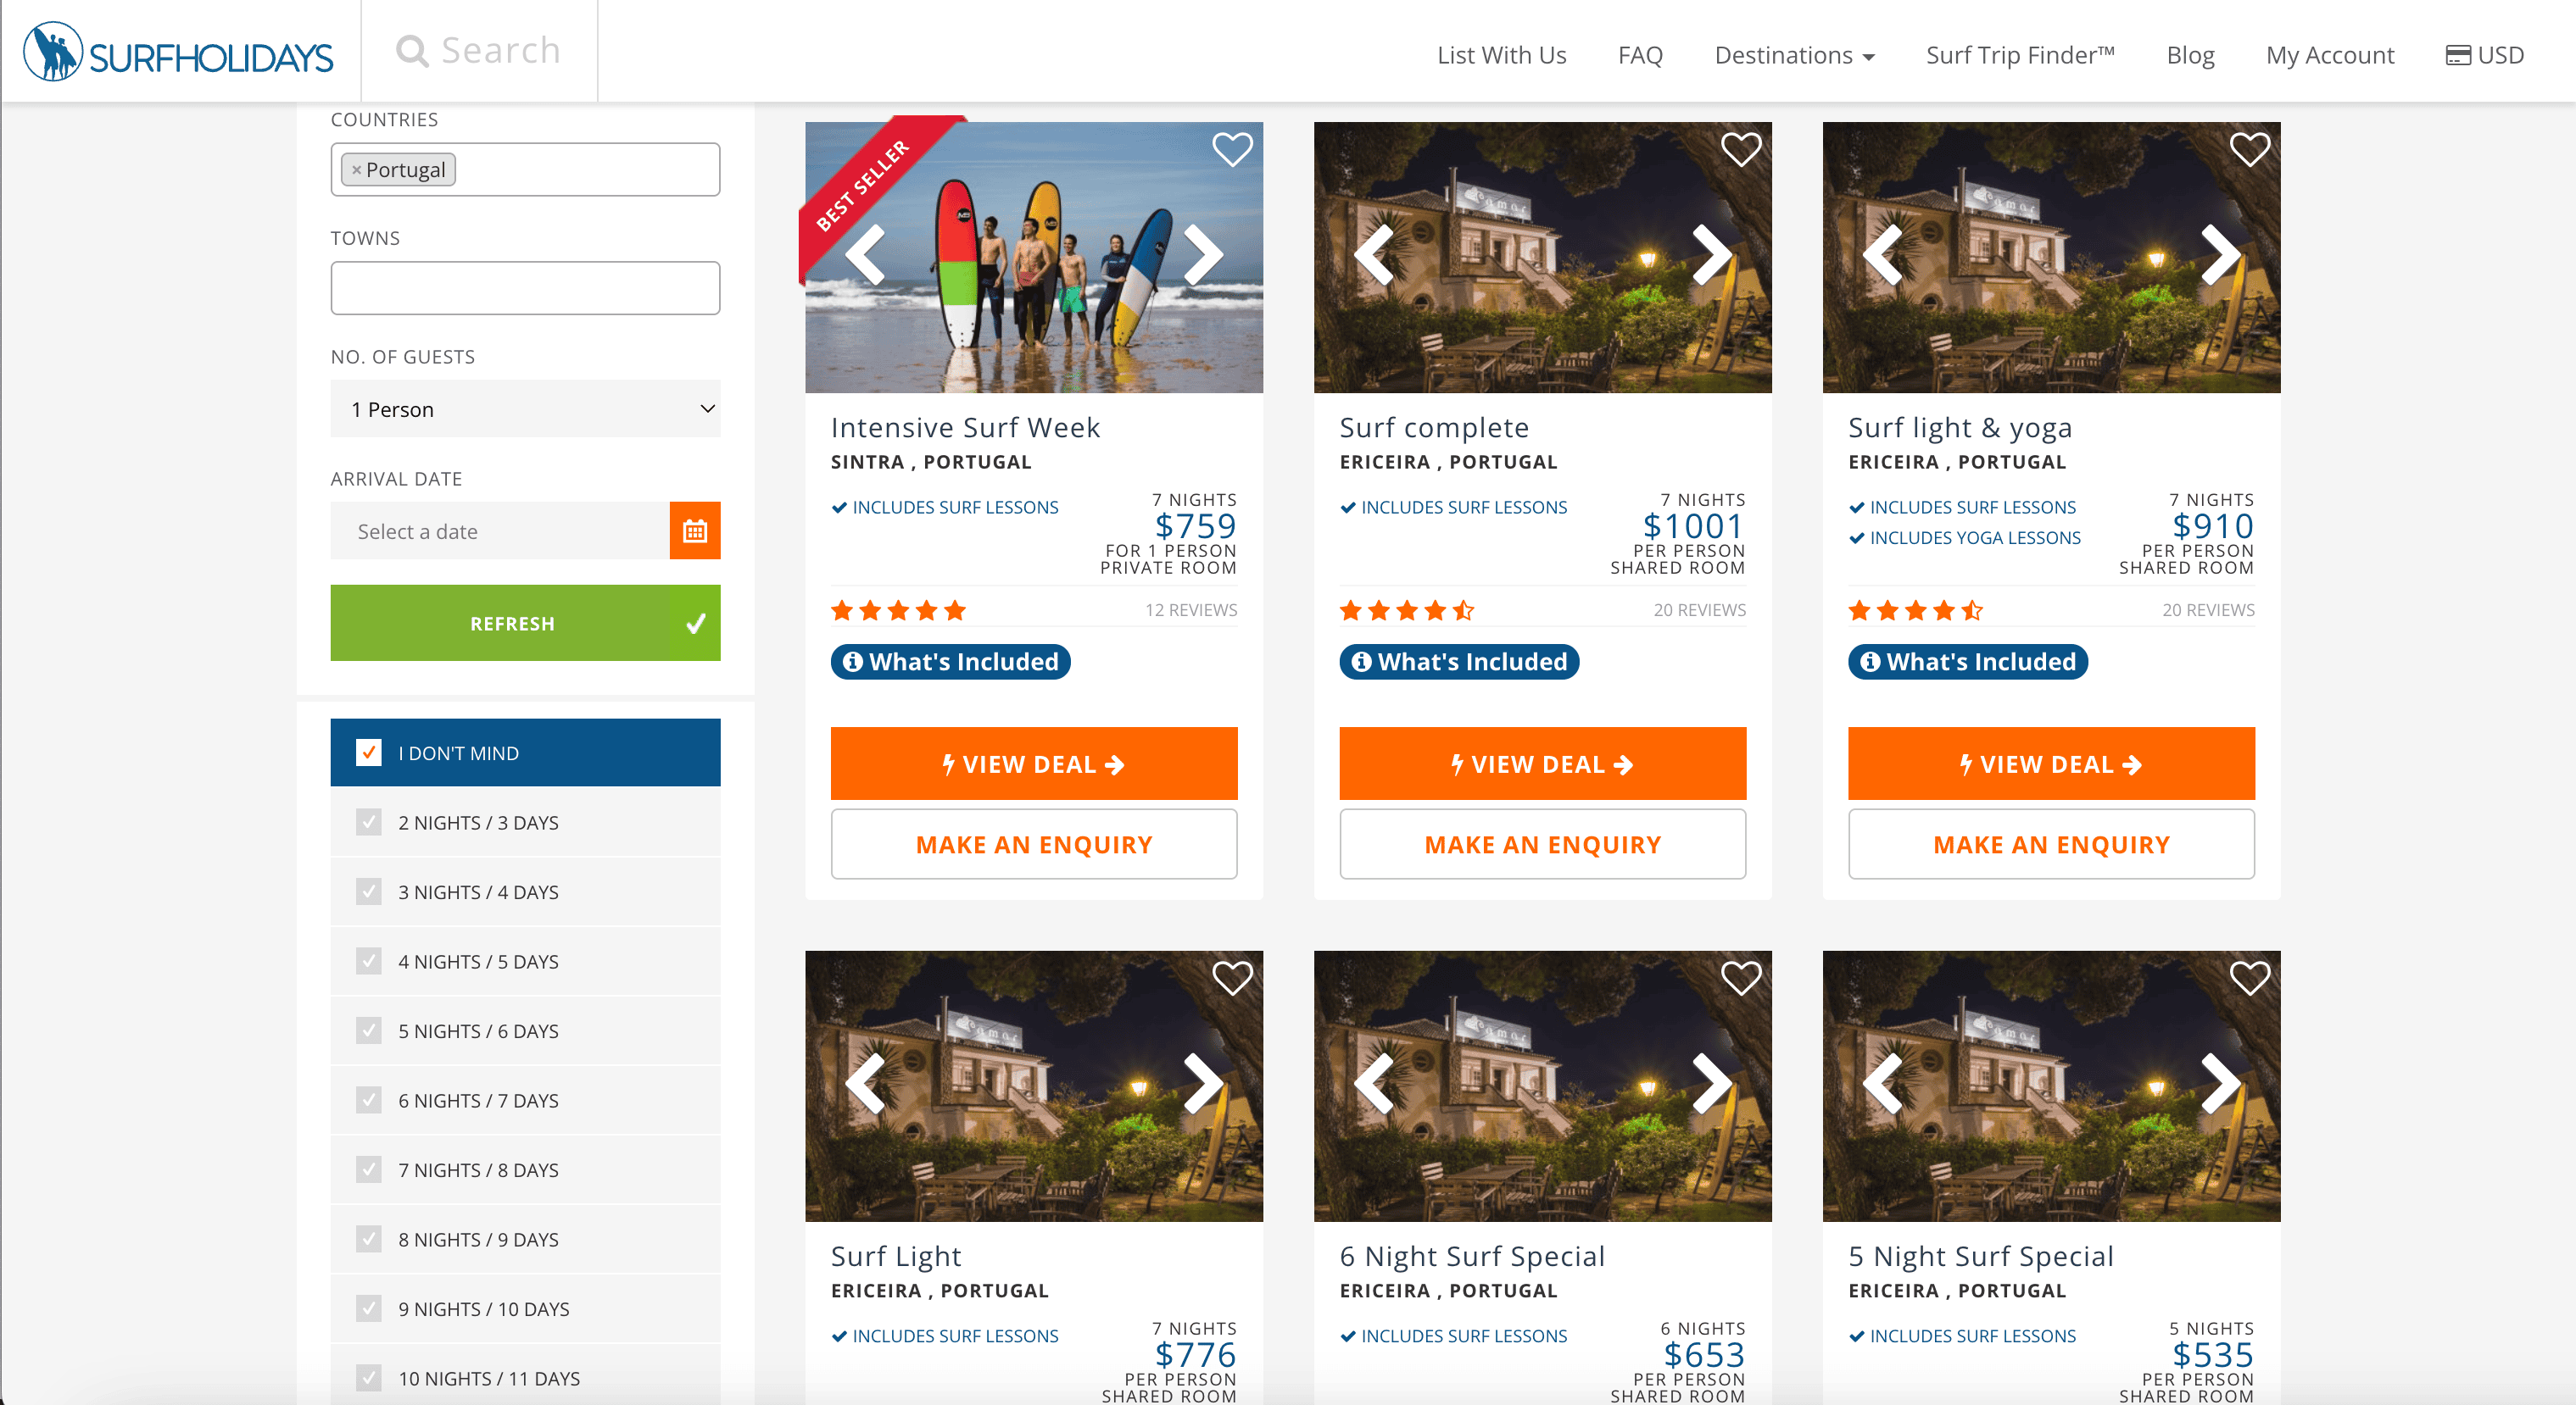This screenshot has height=1405, width=2576.
Task: Favorite the Surf complete package with heart icon
Action: [1740, 150]
